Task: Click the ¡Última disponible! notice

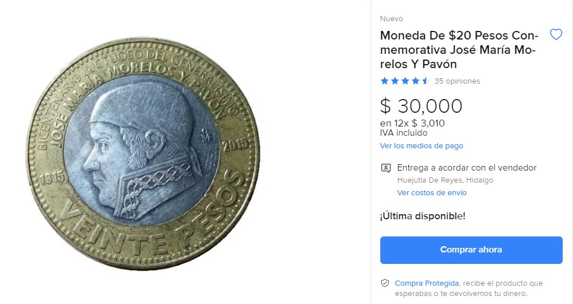Action: coord(423,216)
